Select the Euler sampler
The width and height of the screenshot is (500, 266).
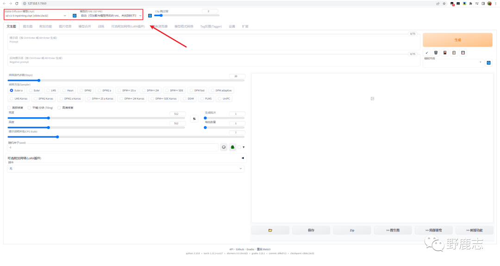(x=34, y=91)
